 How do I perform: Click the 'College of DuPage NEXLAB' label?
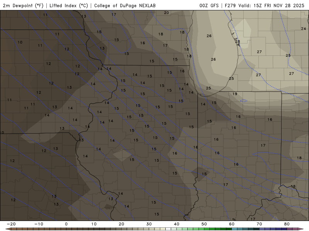pos(125,5)
